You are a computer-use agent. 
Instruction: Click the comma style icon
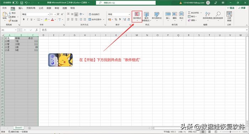pos(120,19)
